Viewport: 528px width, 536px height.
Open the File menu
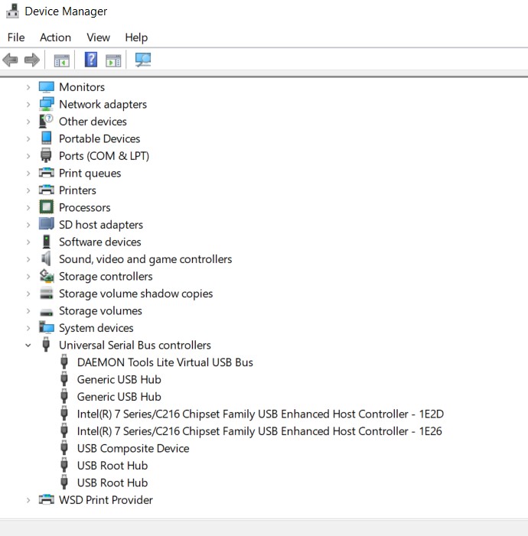(x=16, y=37)
